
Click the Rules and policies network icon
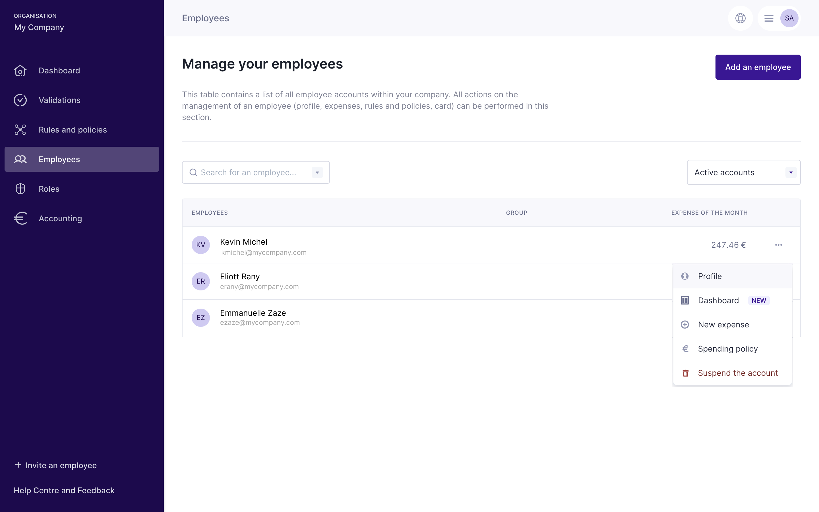[20, 130]
